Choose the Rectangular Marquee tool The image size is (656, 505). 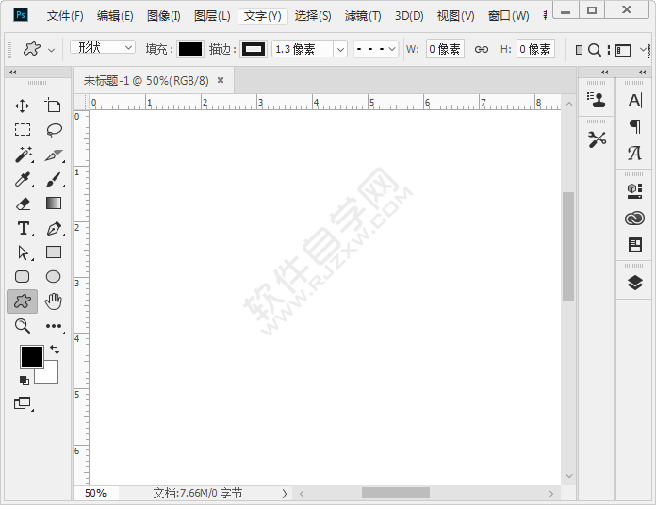[23, 130]
